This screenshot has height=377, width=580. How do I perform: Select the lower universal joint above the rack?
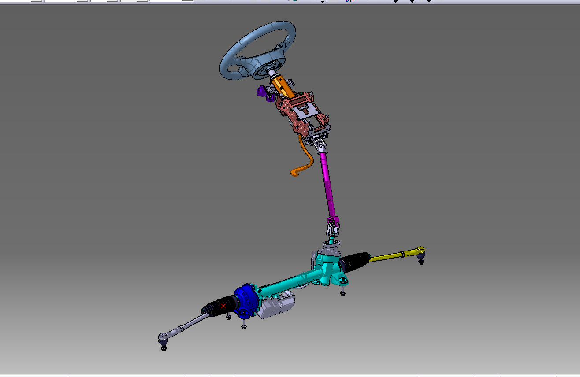(x=333, y=227)
